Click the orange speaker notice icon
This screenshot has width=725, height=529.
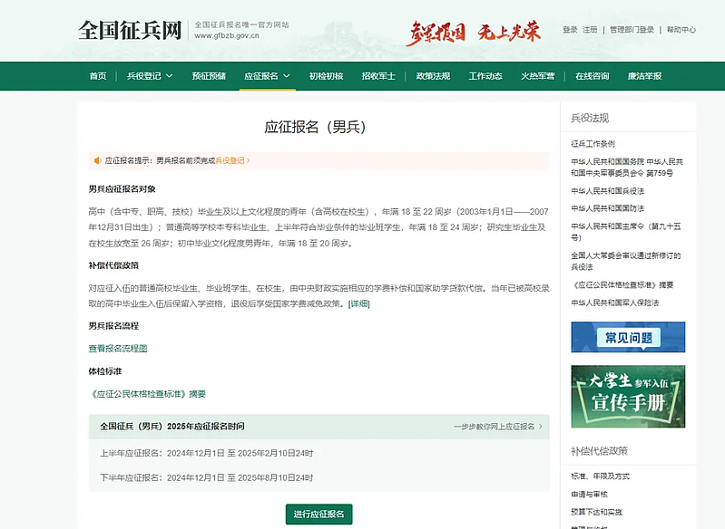coord(98,160)
